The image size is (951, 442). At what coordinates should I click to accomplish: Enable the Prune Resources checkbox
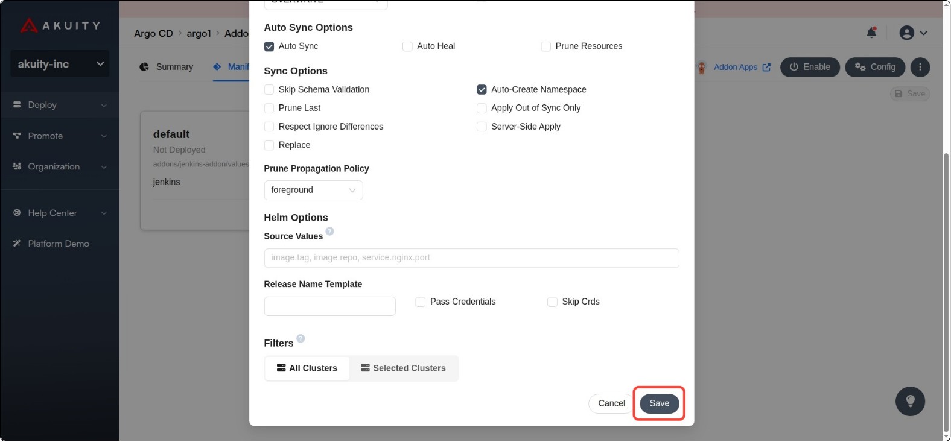(x=546, y=46)
